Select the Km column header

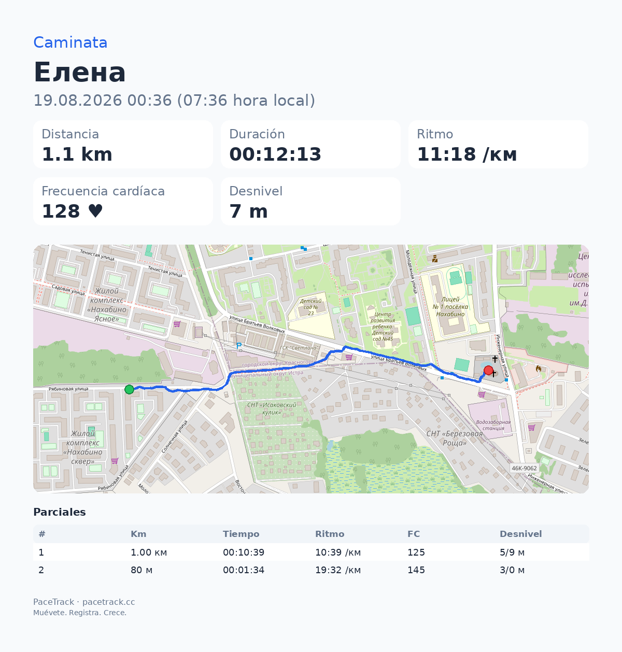[138, 534]
